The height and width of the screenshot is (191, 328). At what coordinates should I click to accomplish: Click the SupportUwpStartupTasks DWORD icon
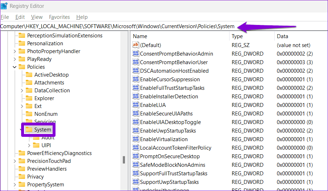tap(136, 182)
